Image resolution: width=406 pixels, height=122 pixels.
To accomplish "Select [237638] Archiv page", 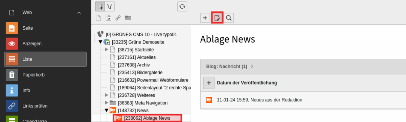I will pyautogui.click(x=134, y=65).
